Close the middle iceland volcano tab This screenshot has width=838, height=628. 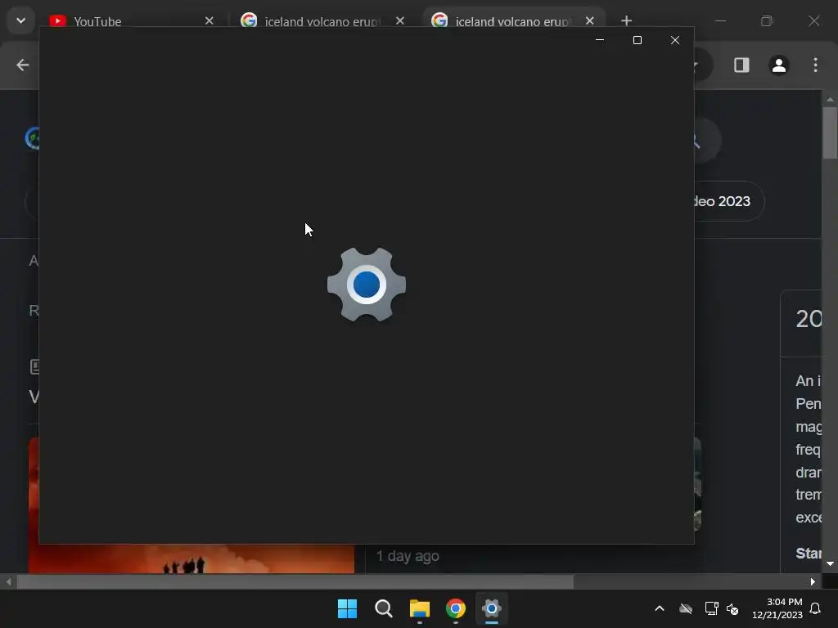(399, 20)
